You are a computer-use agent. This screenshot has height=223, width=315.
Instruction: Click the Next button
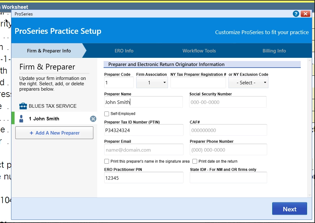(289, 209)
